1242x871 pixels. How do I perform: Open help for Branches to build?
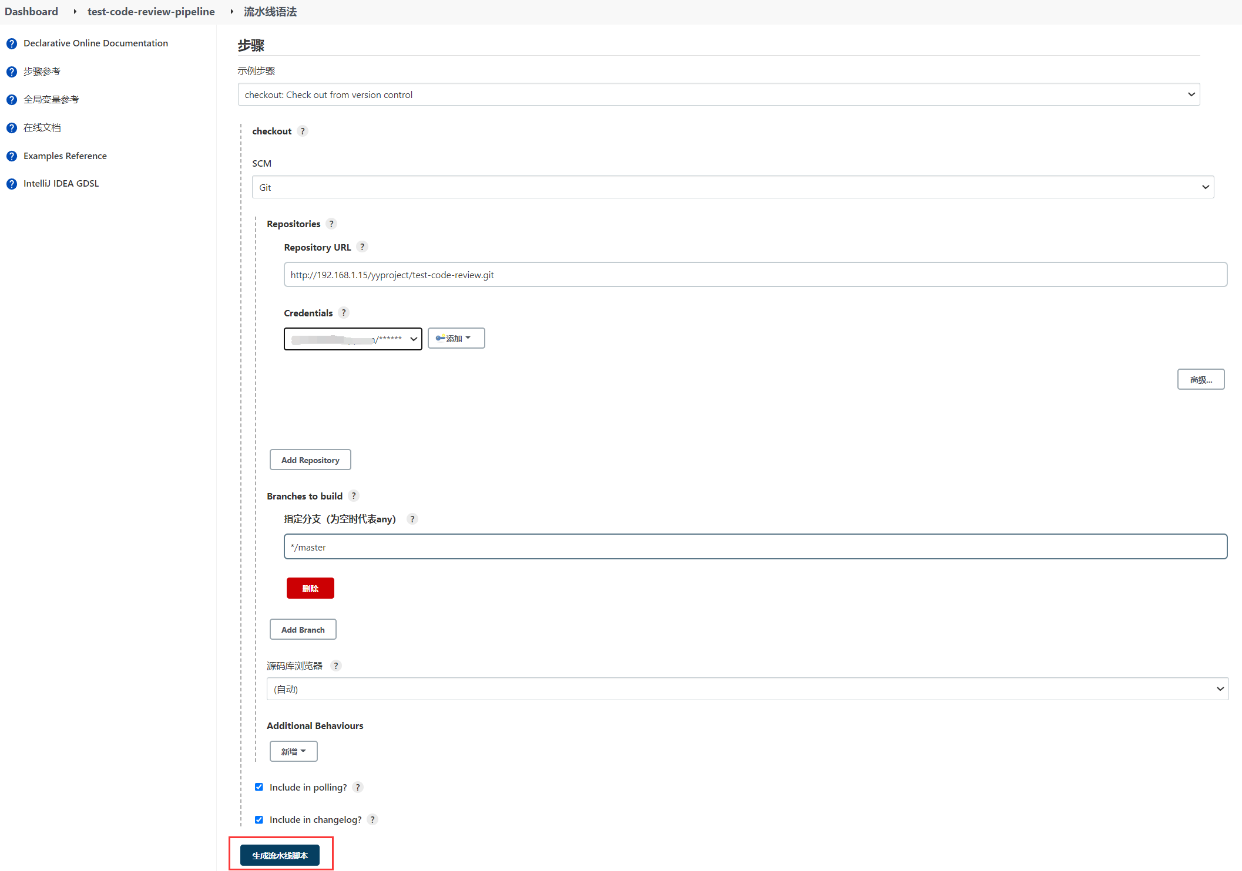click(x=354, y=496)
